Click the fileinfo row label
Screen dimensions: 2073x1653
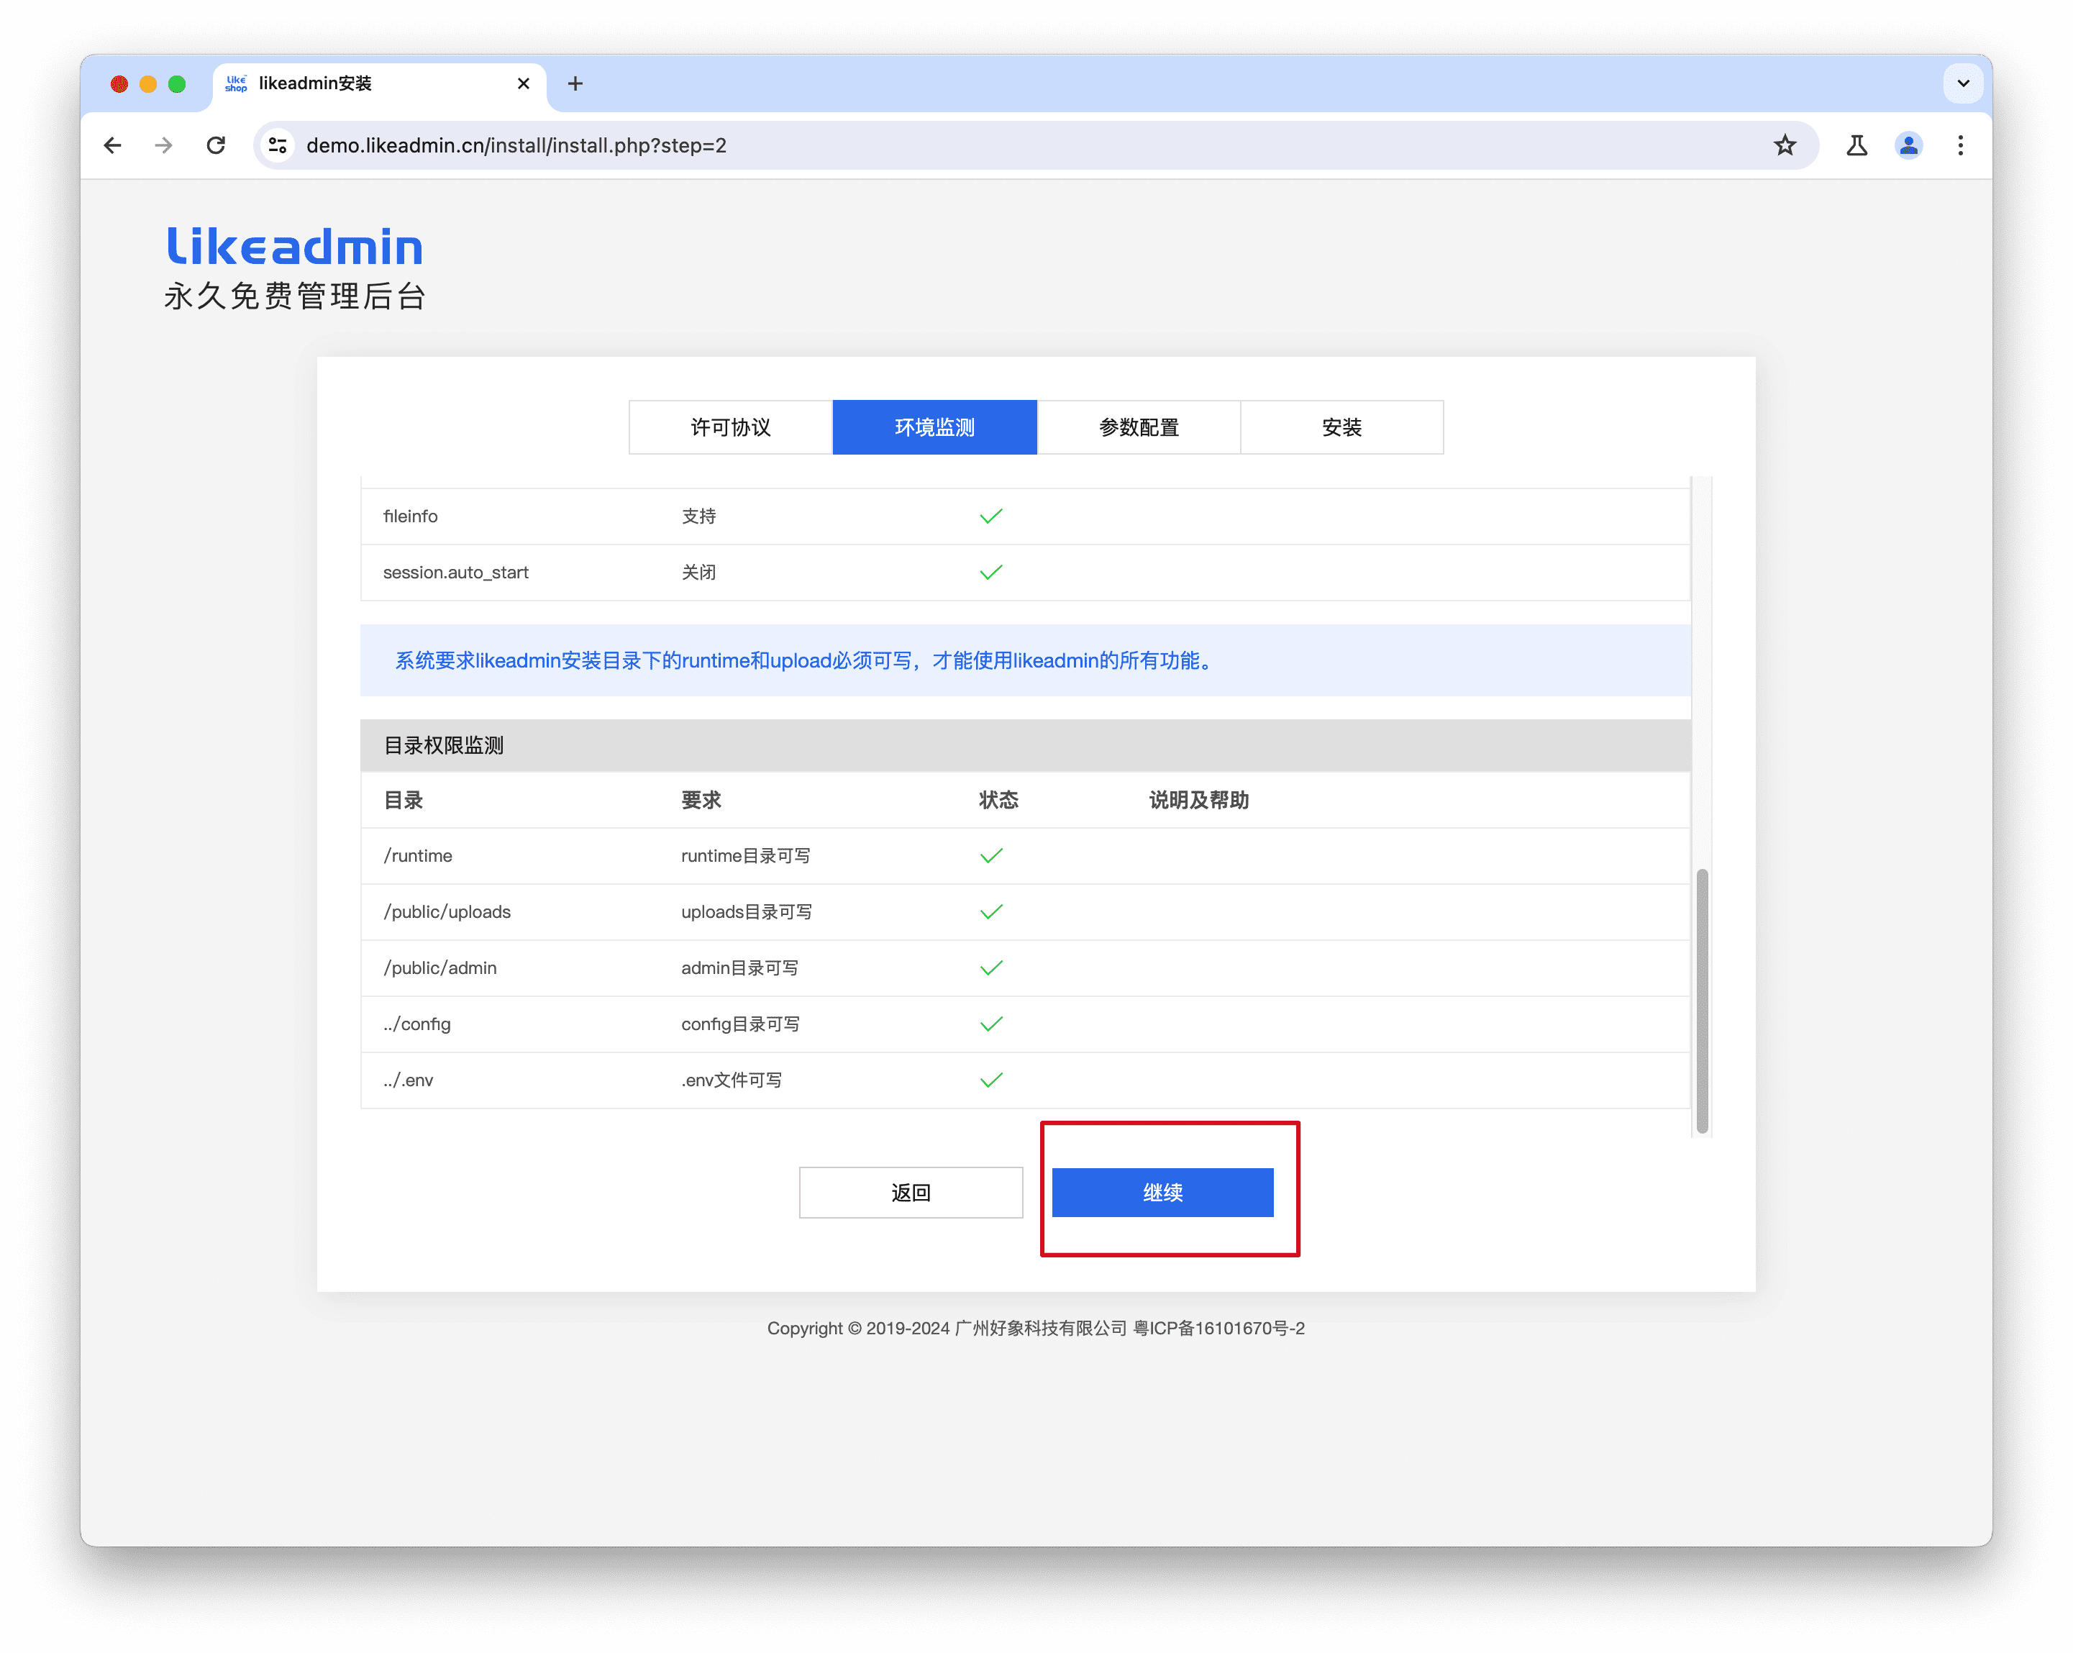point(411,516)
